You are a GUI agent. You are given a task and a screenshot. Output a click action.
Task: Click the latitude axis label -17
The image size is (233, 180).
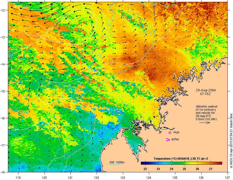coord(3,145)
